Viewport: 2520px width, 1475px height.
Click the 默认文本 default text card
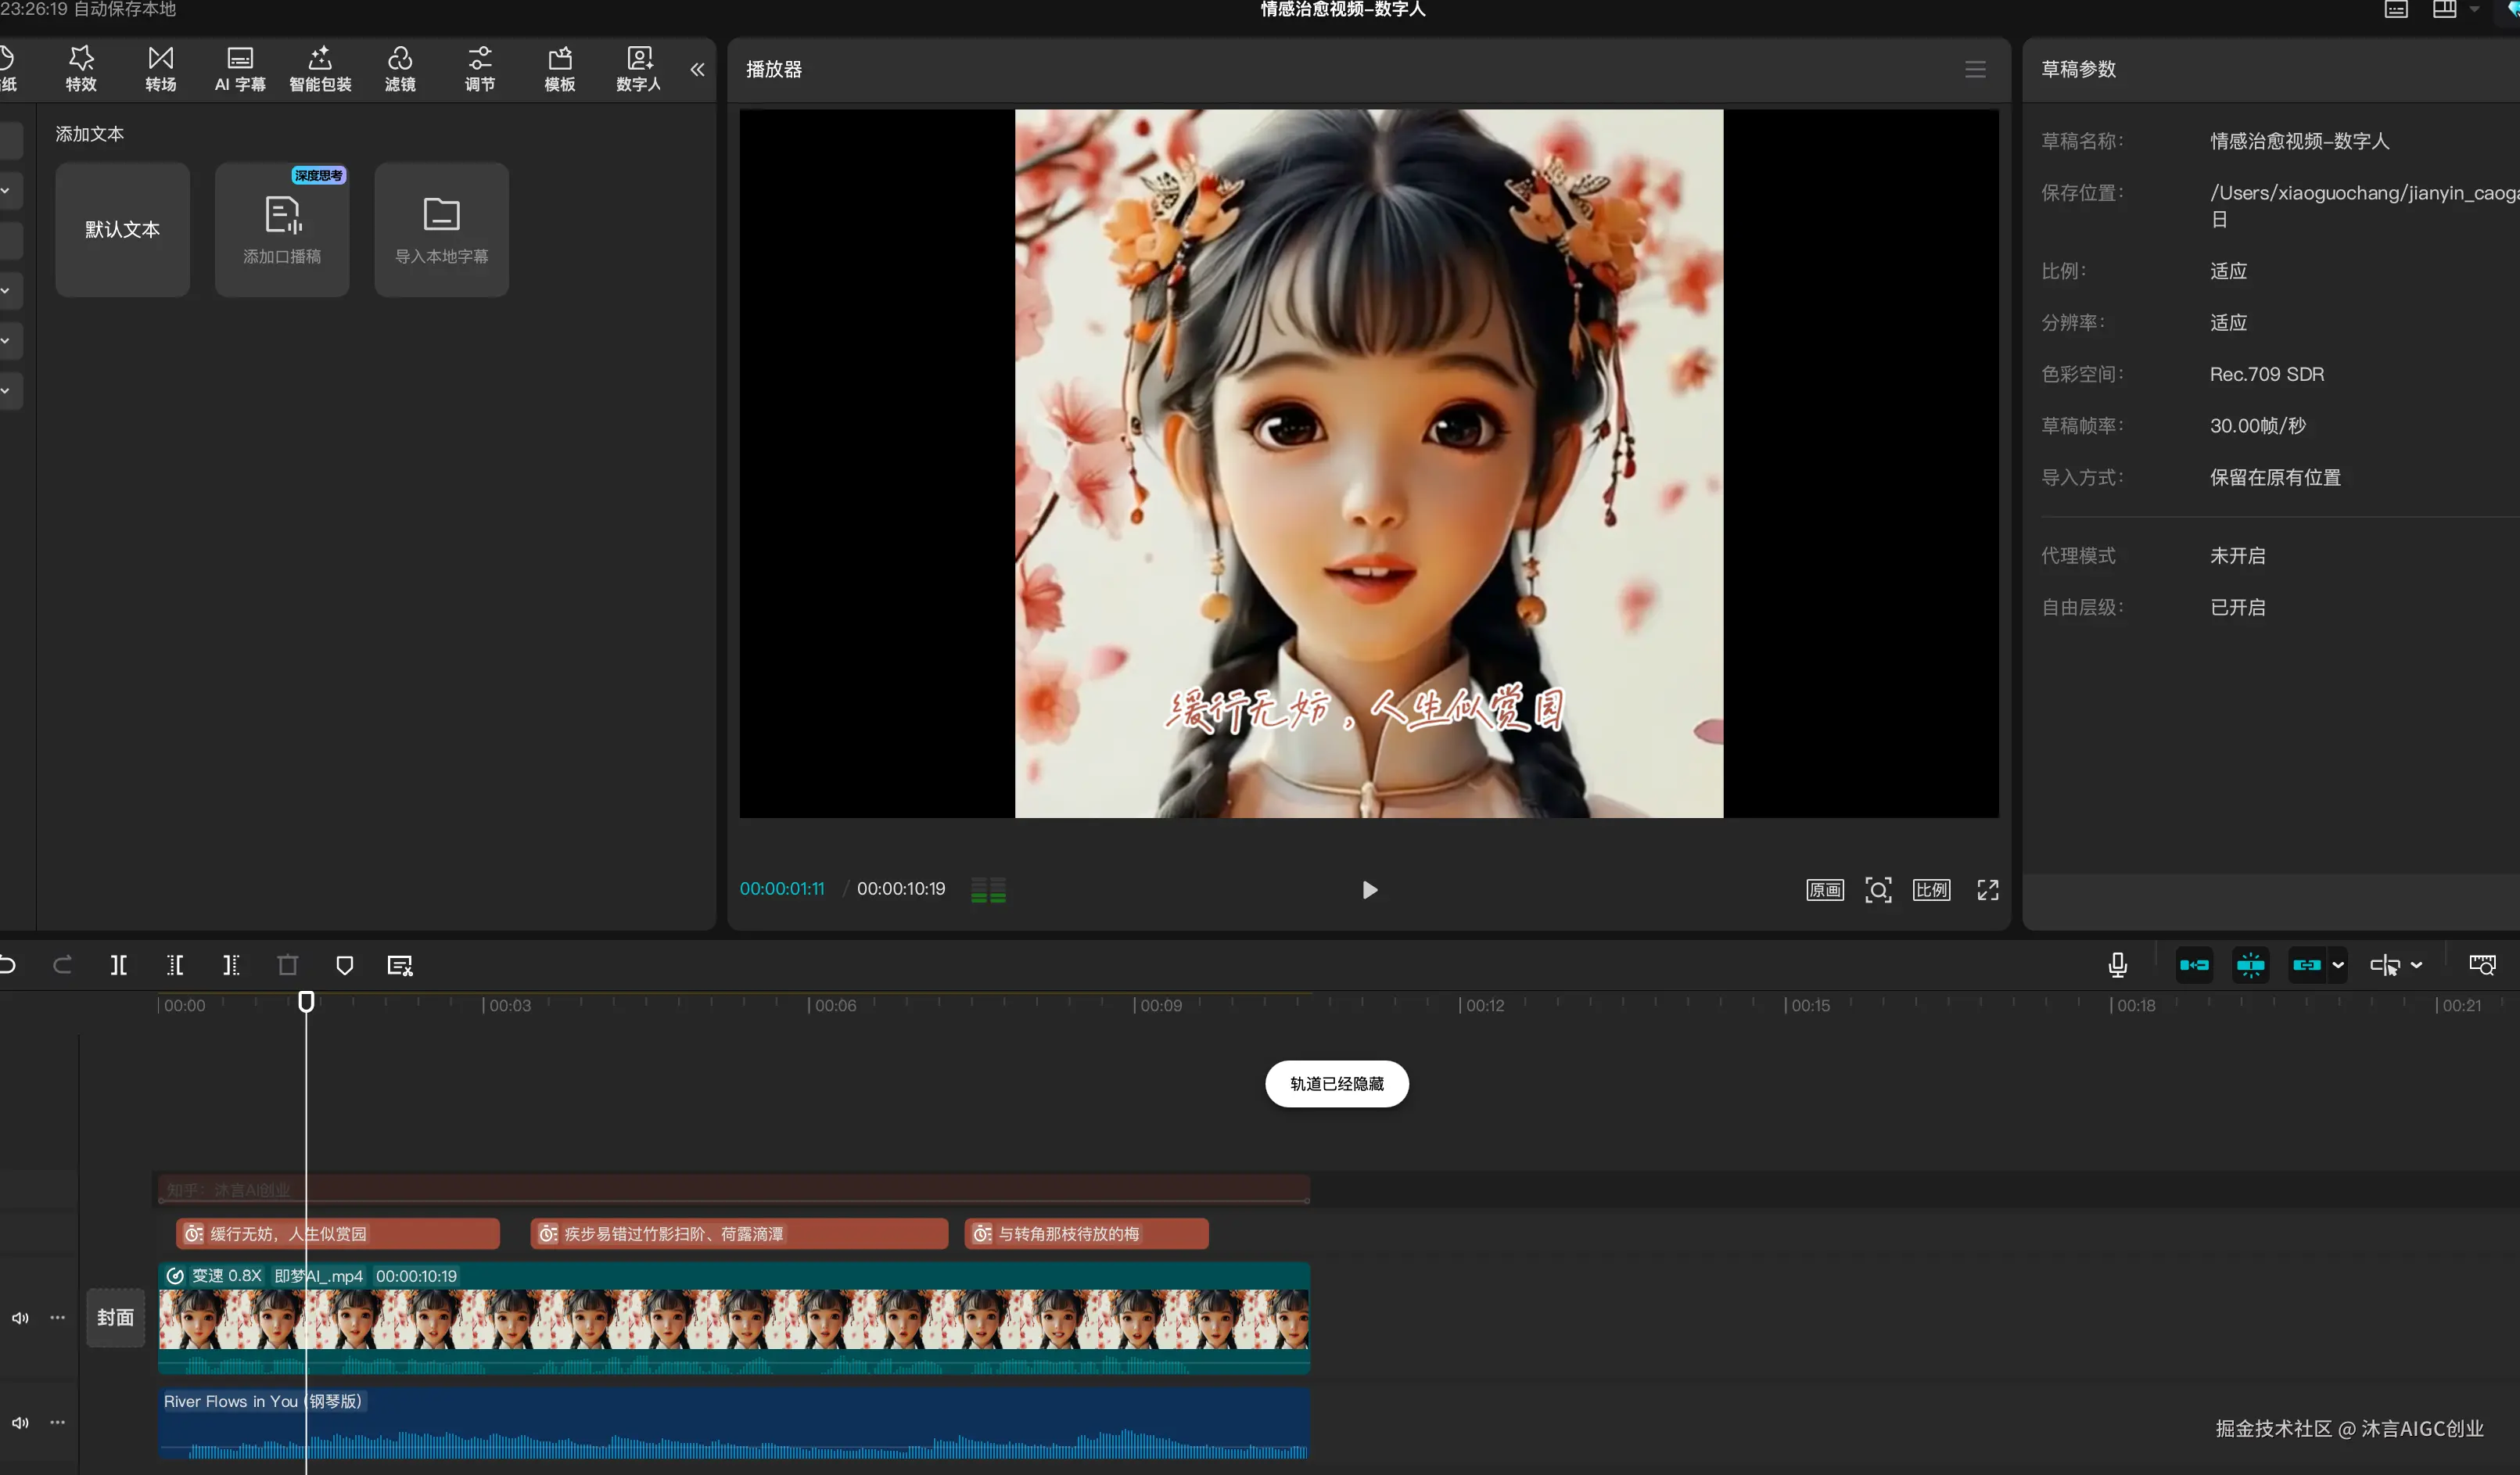tap(122, 229)
